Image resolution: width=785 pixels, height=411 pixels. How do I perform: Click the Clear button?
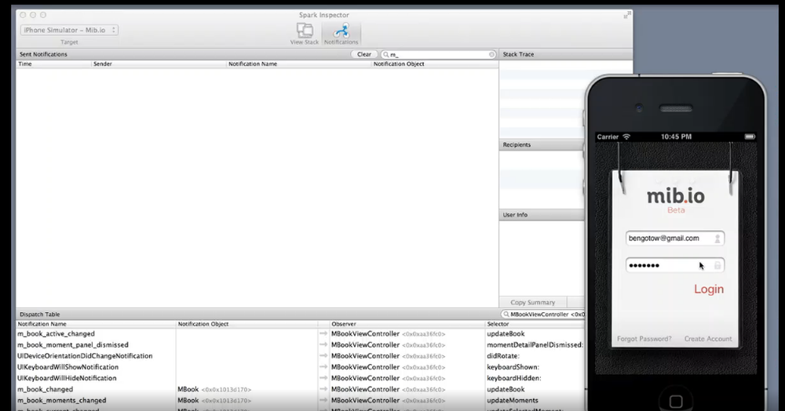tap(364, 54)
